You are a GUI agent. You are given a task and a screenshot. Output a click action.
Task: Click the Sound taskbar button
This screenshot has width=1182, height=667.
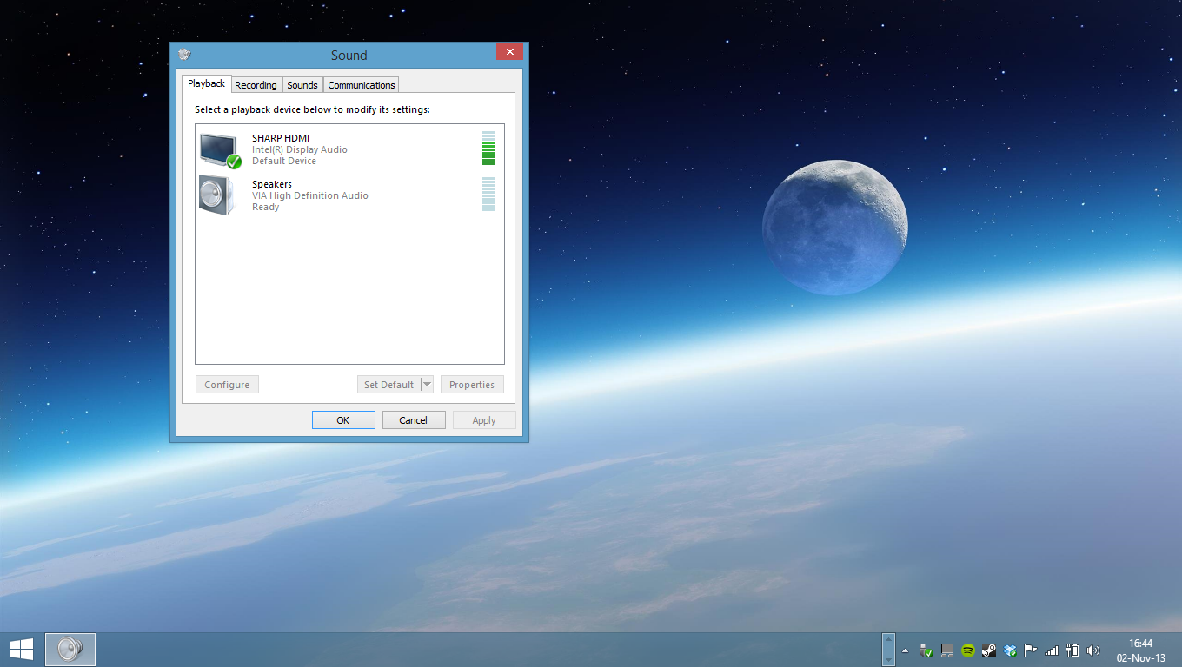[70, 649]
